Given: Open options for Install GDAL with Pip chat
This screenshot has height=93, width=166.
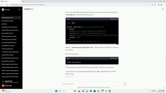Looking at the screenshot, I should (20, 18).
